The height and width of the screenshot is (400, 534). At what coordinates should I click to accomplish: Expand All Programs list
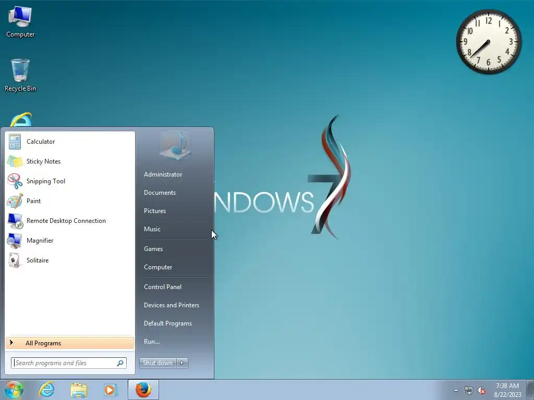70,343
